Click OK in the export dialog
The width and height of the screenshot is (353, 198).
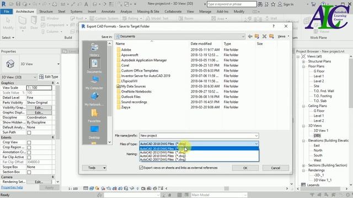pyautogui.click(x=245, y=168)
